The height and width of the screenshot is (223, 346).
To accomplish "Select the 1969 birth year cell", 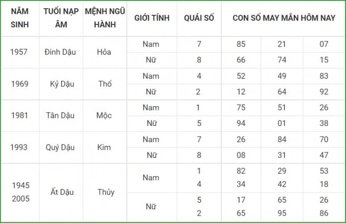I will (x=20, y=84).
